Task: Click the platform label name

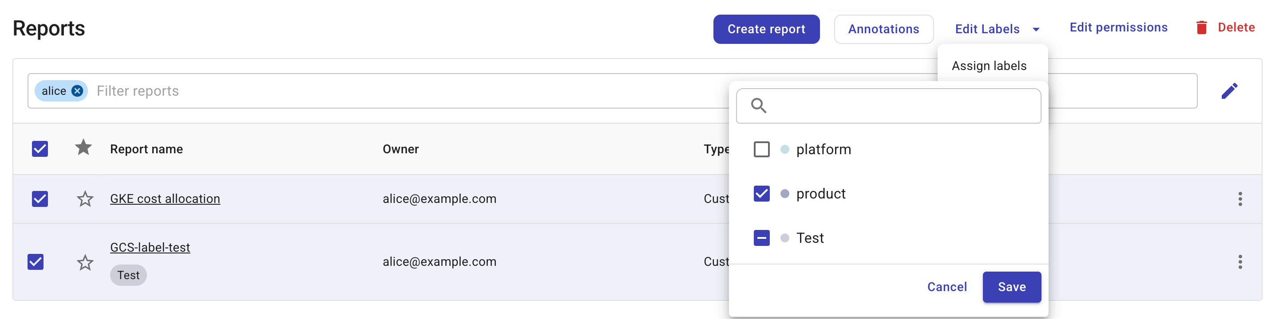Action: pos(824,150)
